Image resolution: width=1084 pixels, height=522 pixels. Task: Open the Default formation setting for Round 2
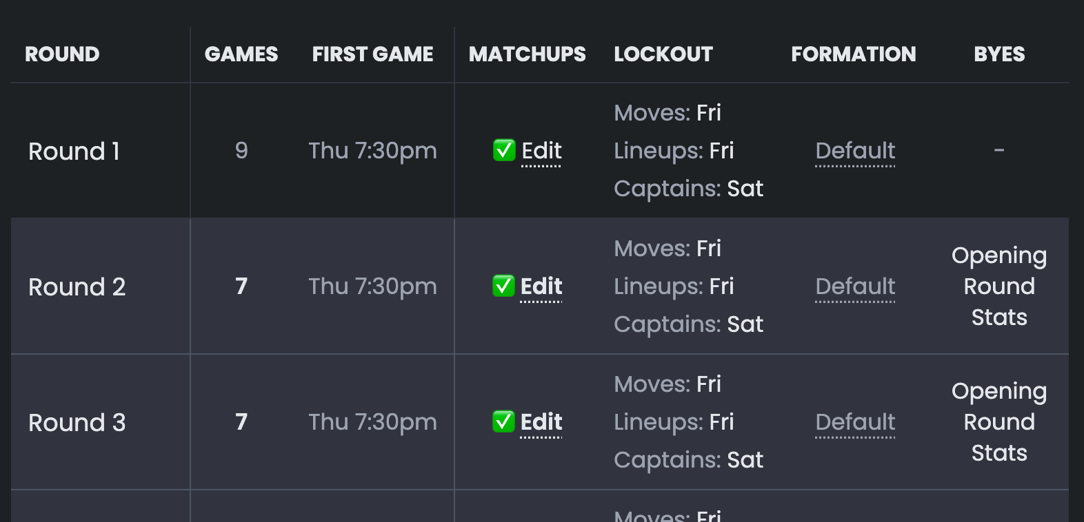tap(855, 286)
